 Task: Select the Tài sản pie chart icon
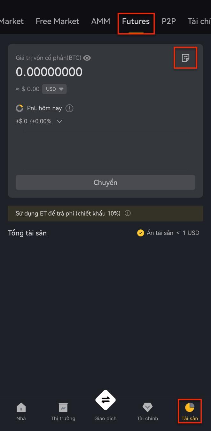pyautogui.click(x=190, y=407)
